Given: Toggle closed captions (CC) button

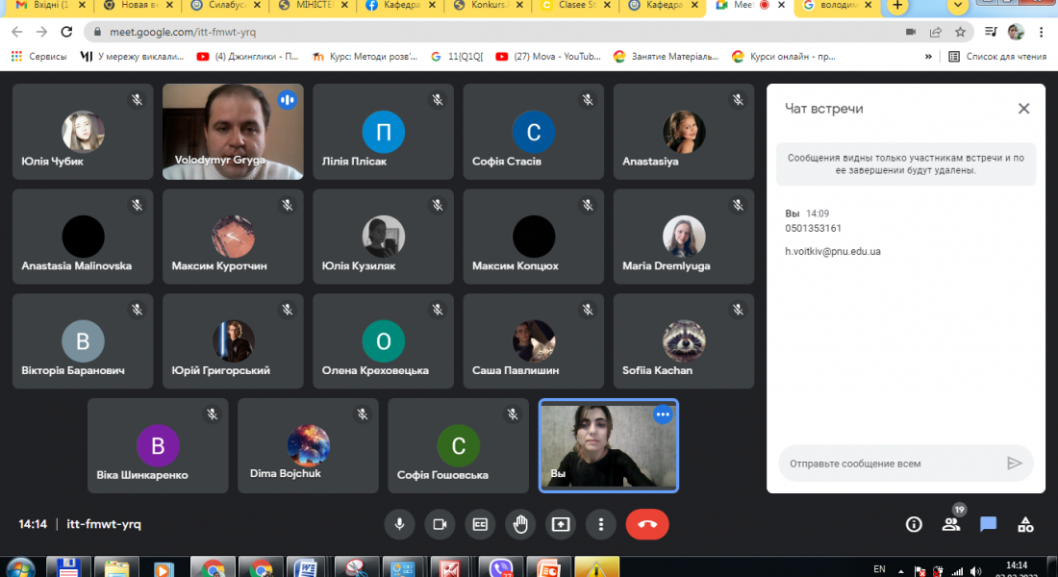Looking at the screenshot, I should 480,524.
